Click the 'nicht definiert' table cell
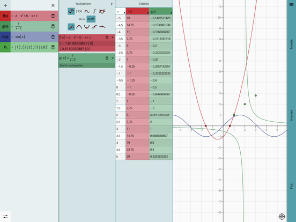Image resolution: width=296 pixels, height=222 pixels. [161, 115]
